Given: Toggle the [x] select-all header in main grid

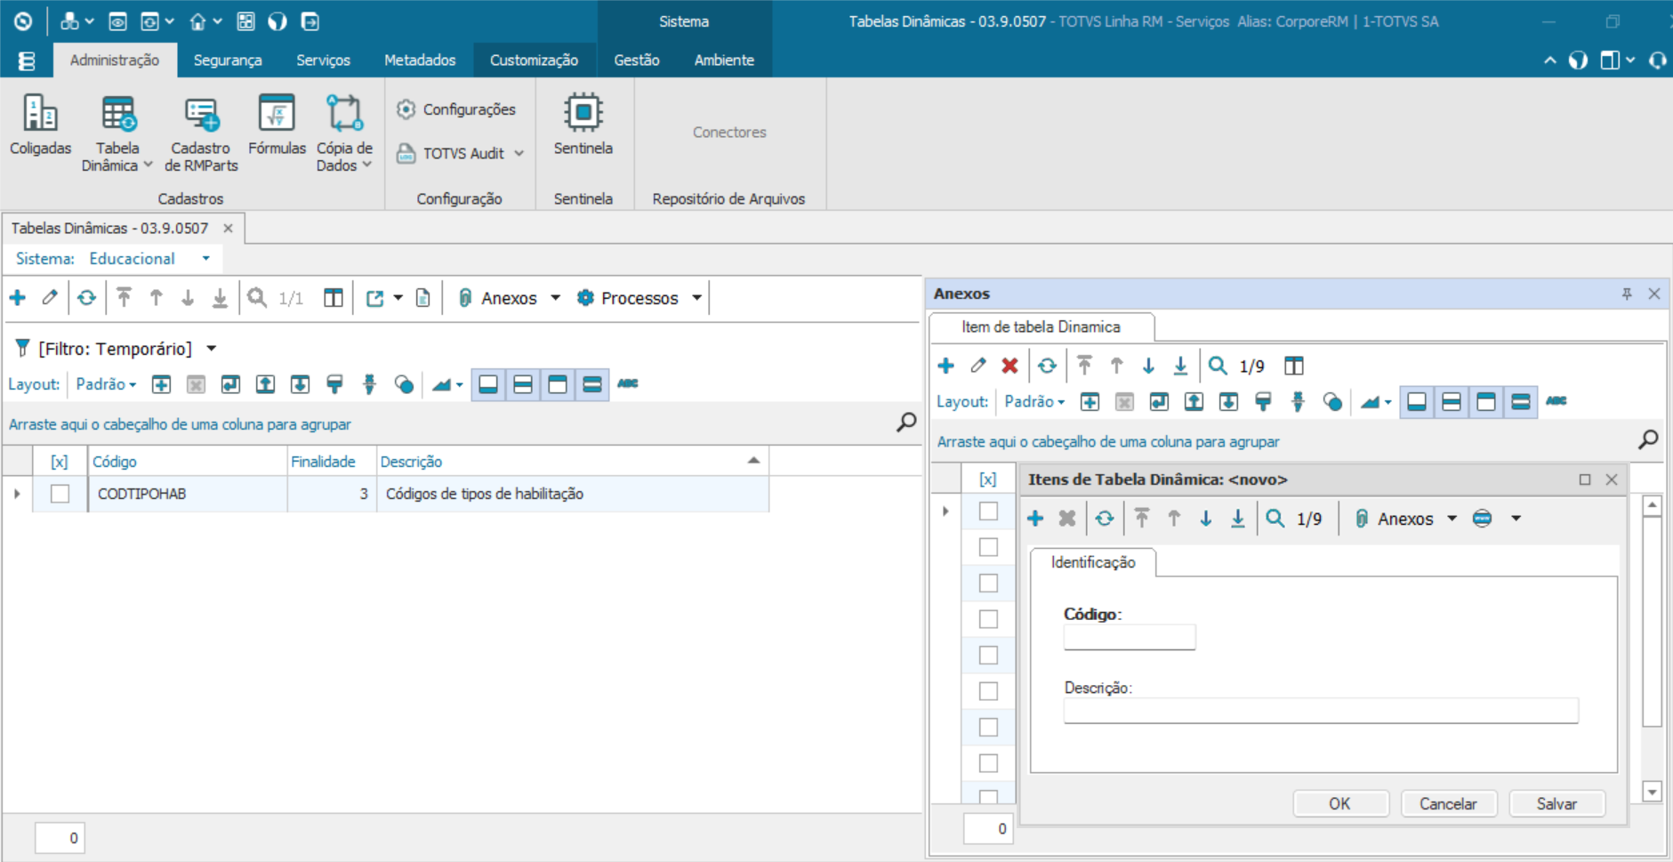Looking at the screenshot, I should [60, 462].
